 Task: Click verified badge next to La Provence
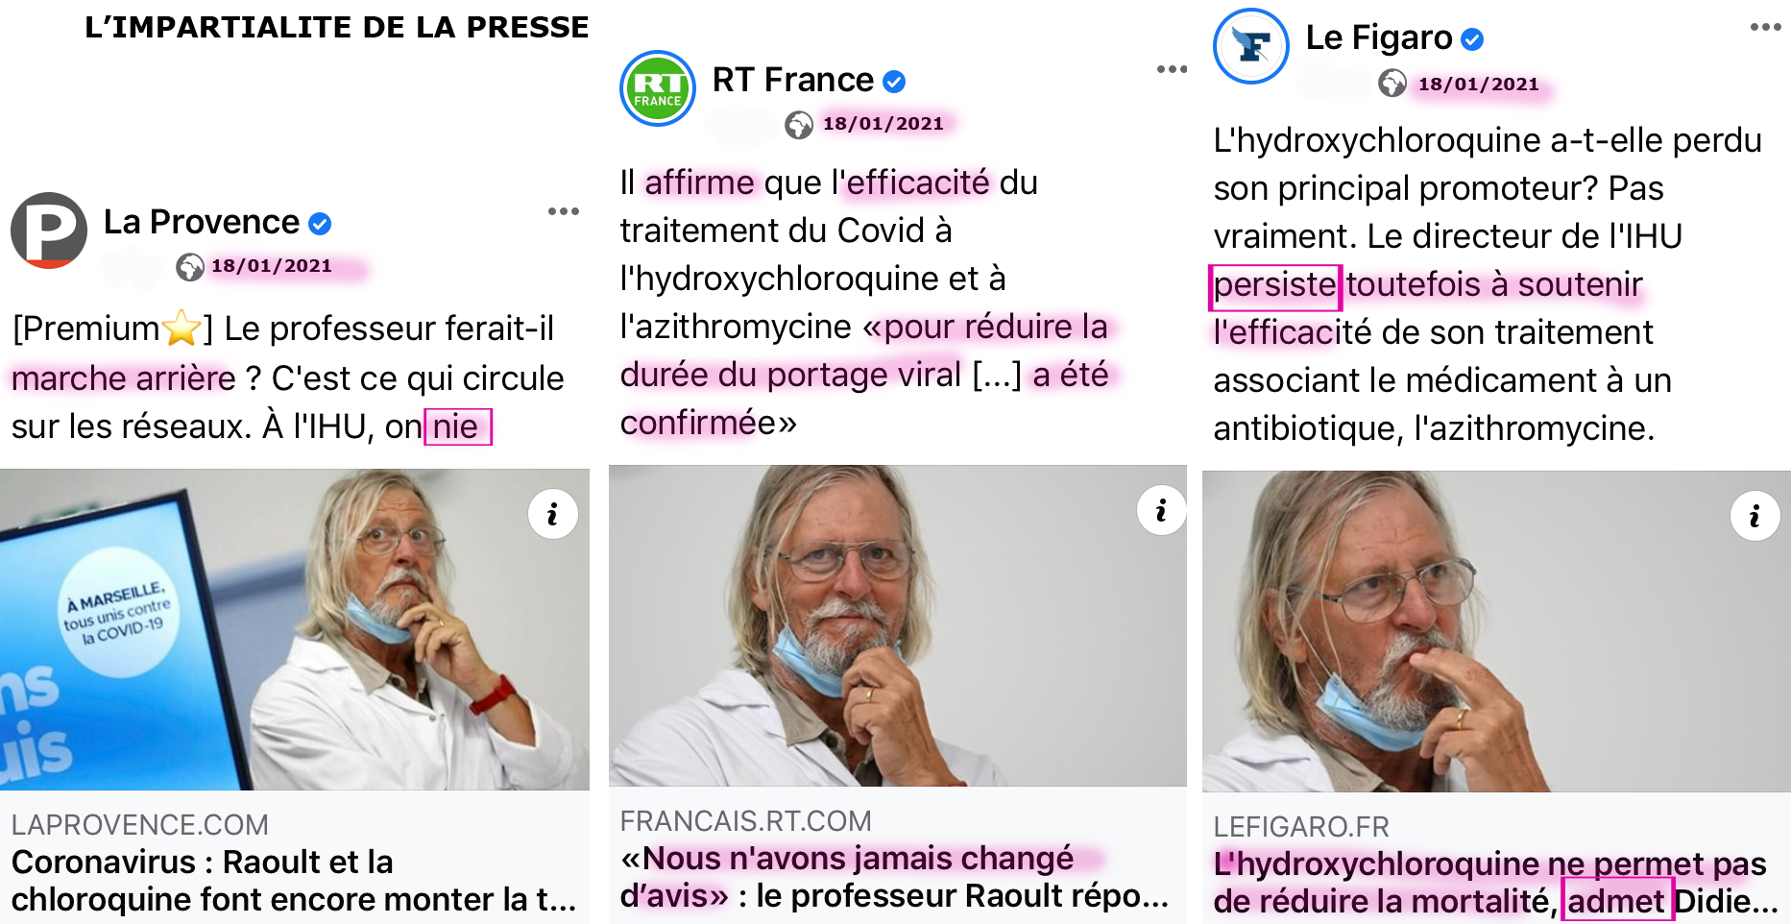pyautogui.click(x=320, y=224)
